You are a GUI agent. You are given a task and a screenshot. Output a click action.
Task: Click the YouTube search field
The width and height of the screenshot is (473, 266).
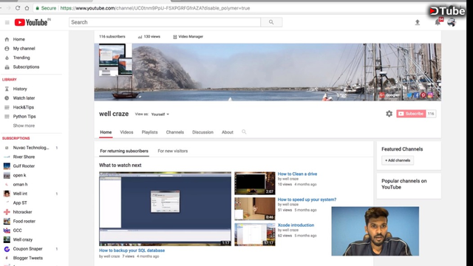(x=165, y=22)
